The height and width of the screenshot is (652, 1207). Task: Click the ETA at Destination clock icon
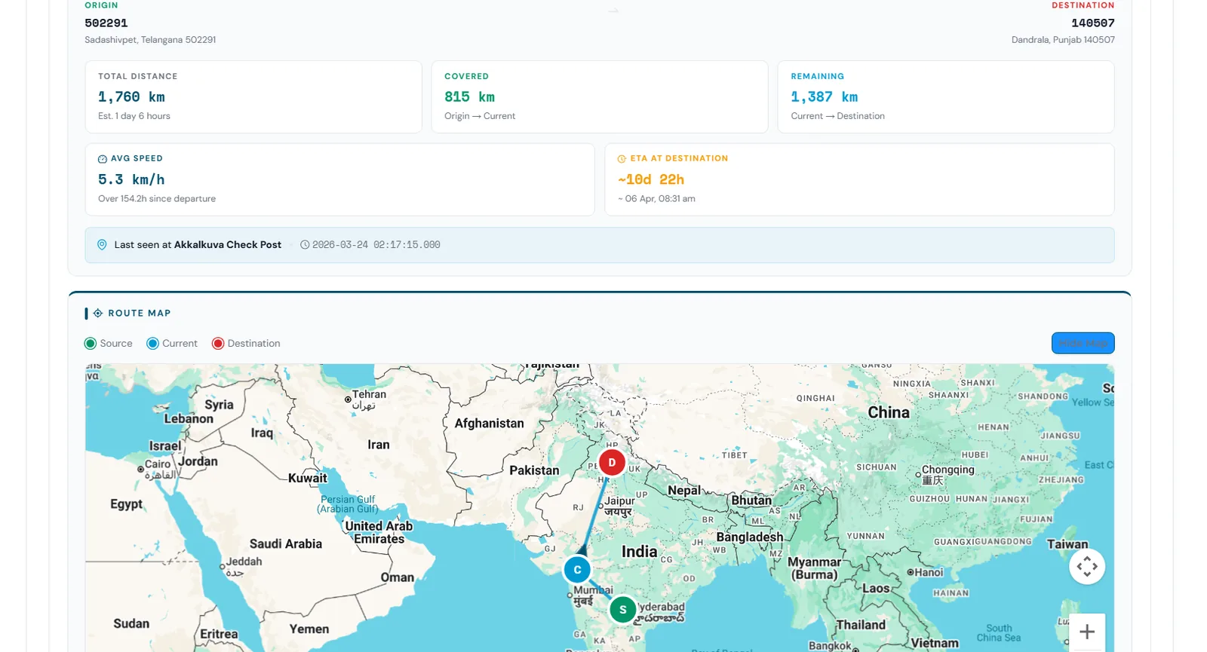coord(622,159)
